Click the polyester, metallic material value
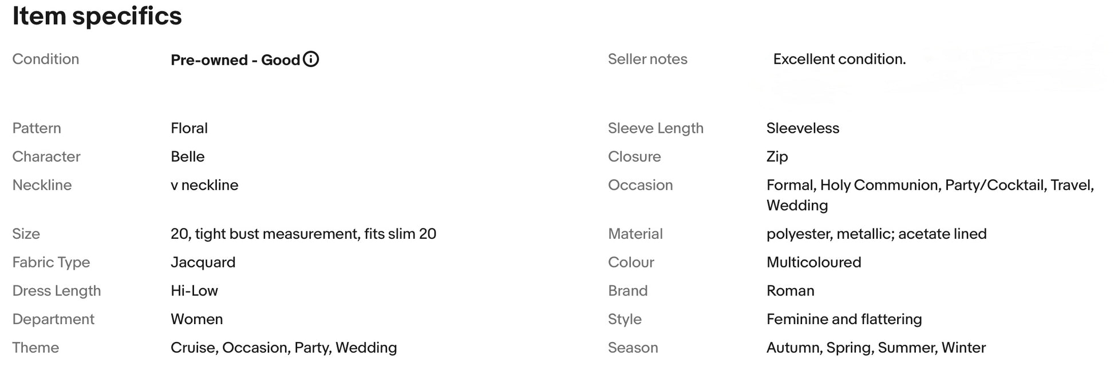Viewport: 1114px width, 378px height. pyautogui.click(x=876, y=234)
